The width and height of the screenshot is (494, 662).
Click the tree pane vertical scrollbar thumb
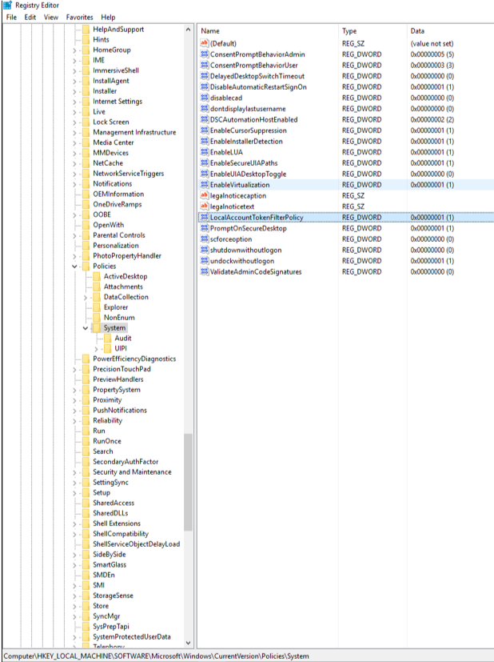pyautogui.click(x=188, y=482)
